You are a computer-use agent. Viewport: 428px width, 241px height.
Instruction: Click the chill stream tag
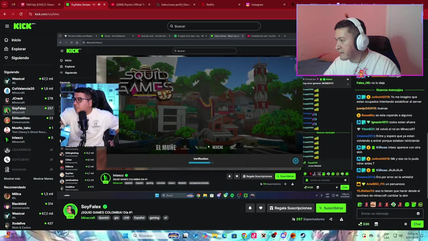(126, 218)
